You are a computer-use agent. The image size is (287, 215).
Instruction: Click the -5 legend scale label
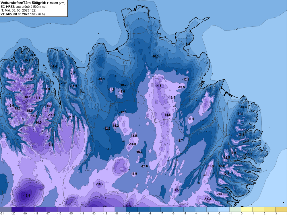click(x=185, y=213)
